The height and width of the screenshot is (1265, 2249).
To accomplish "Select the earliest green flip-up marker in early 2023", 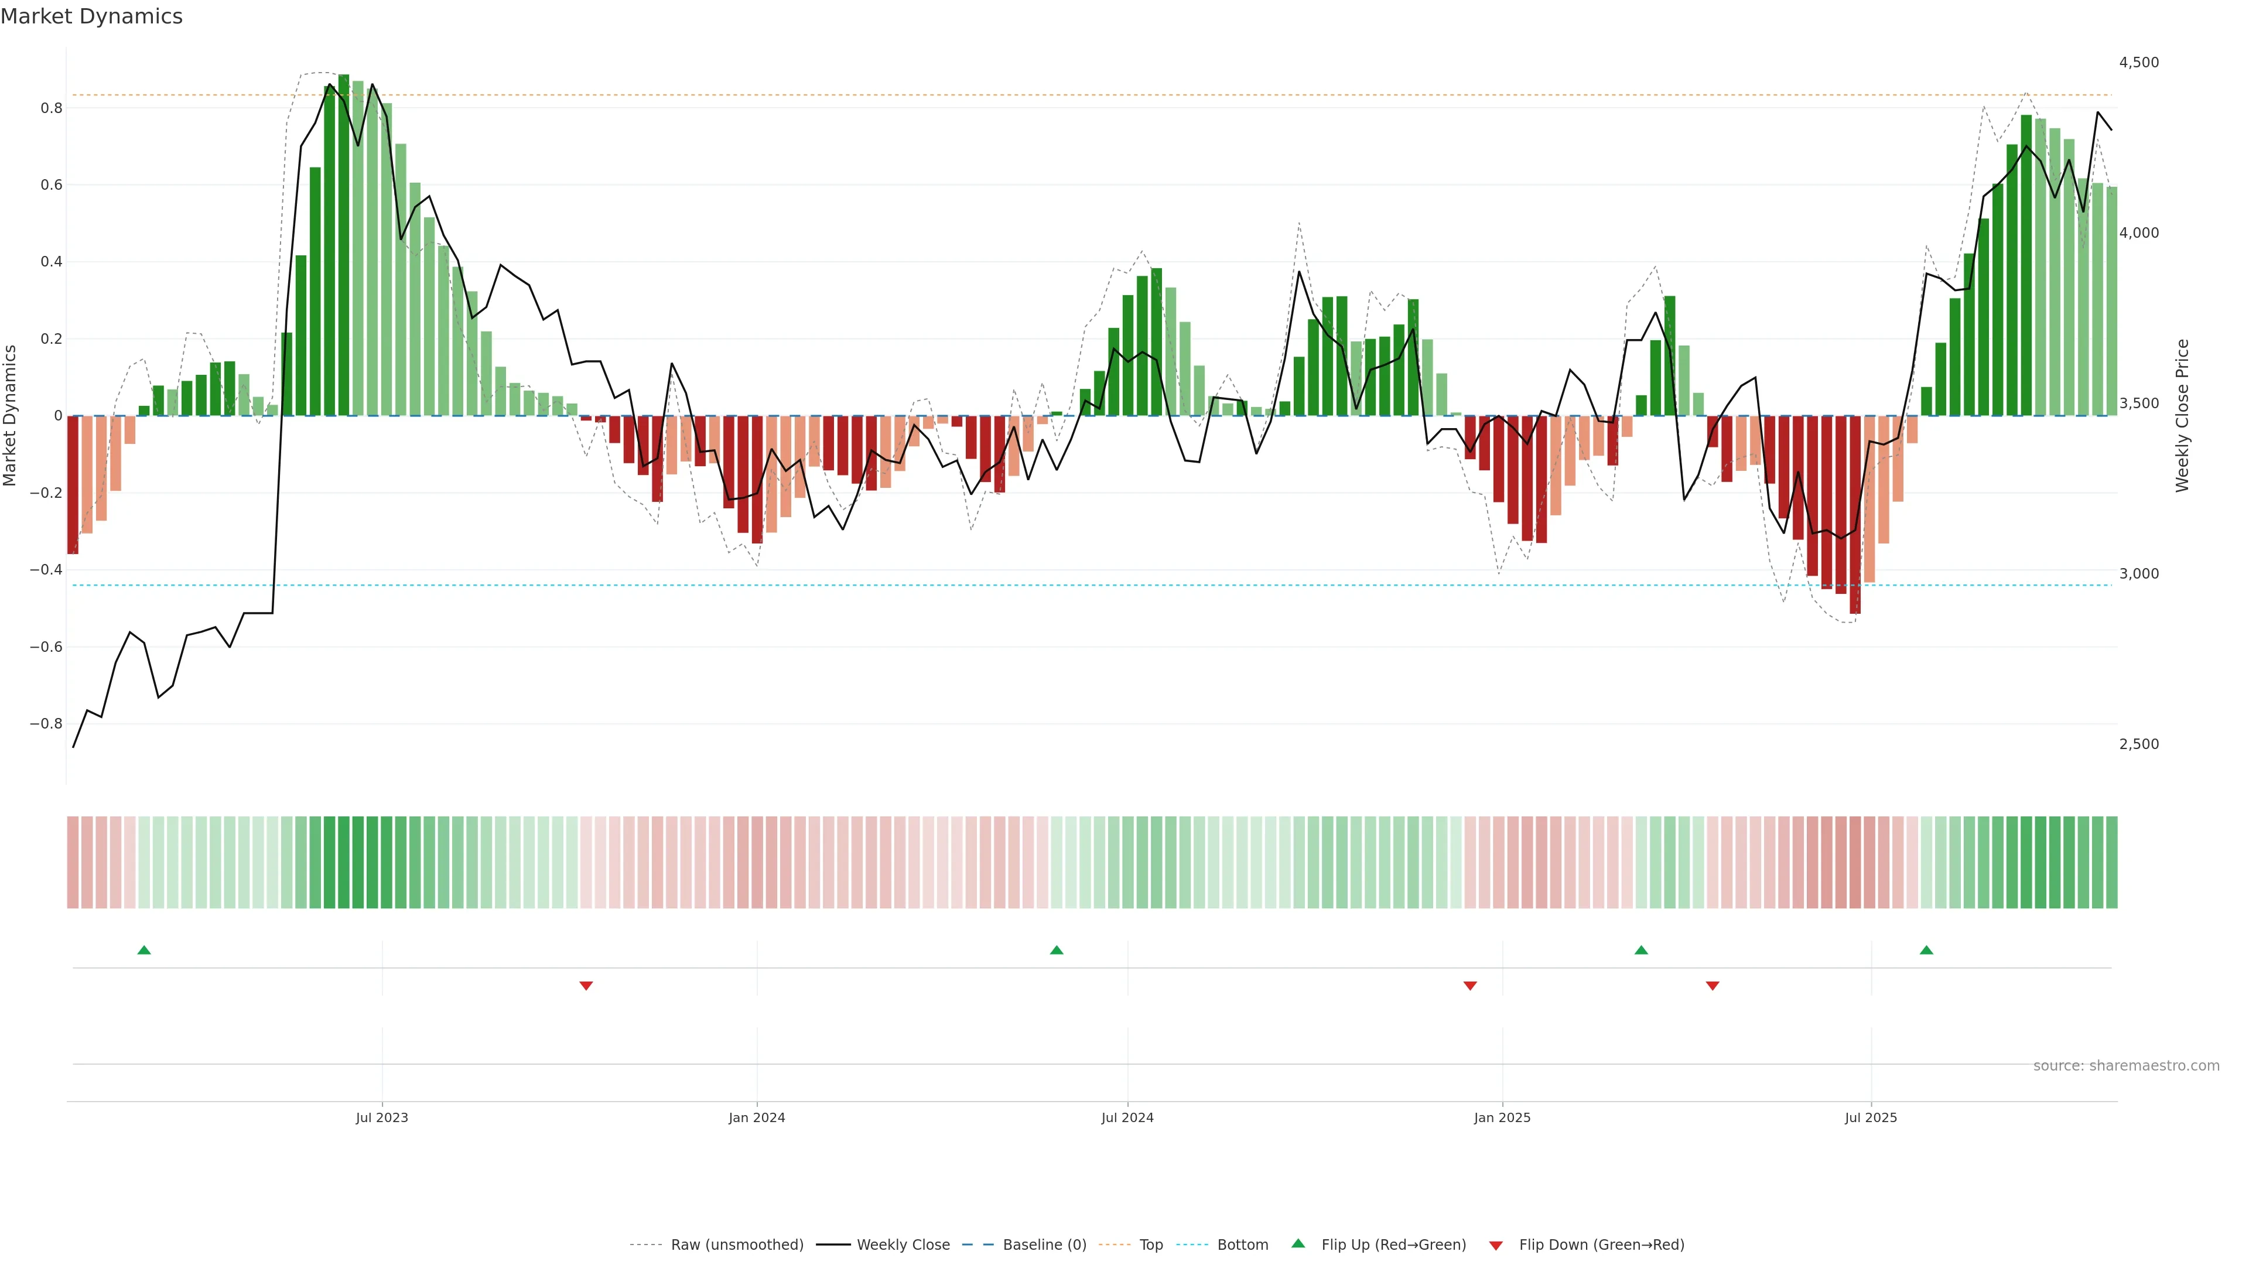I will point(144,950).
